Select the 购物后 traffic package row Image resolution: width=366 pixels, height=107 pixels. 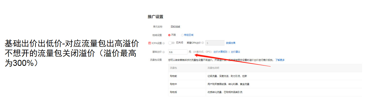click(174, 92)
